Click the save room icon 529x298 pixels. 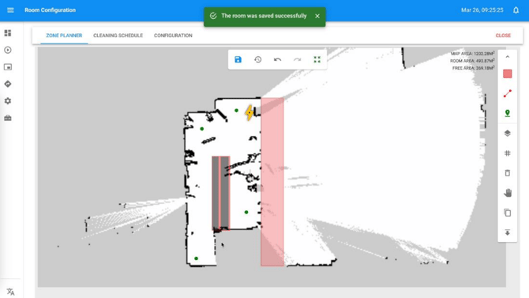pyautogui.click(x=238, y=59)
